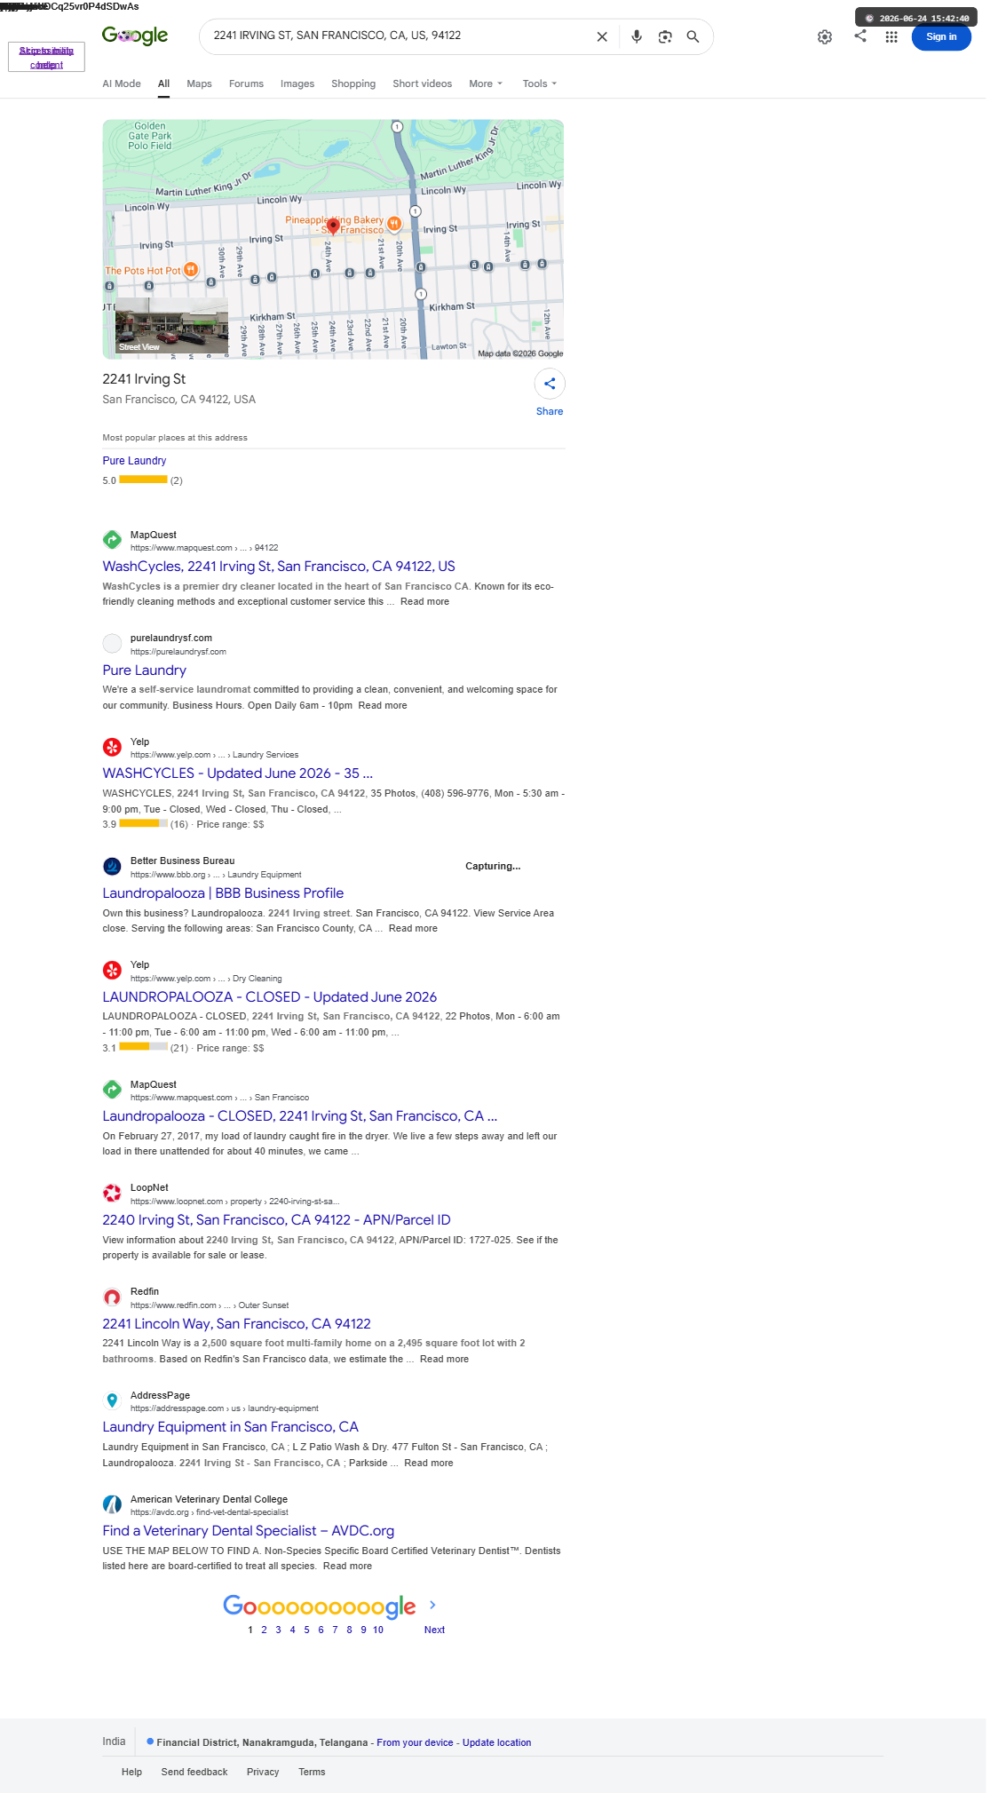Click the Redfin favicon
This screenshot has height=1793, width=998.
point(112,1297)
